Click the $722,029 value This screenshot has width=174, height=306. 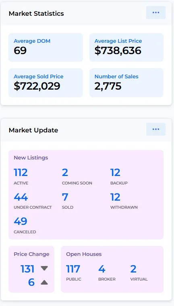point(37,86)
